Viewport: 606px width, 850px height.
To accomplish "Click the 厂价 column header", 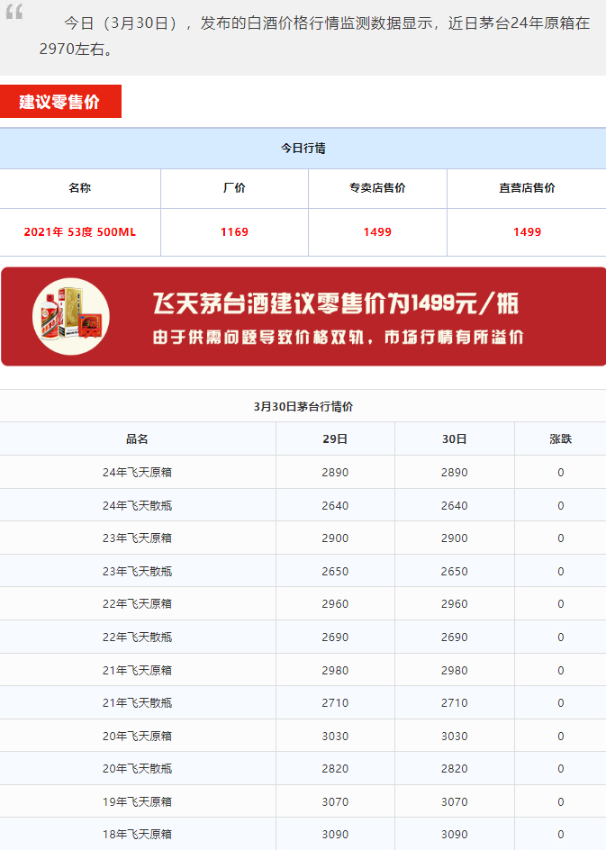I will pos(234,188).
